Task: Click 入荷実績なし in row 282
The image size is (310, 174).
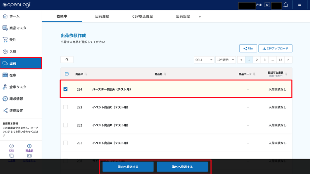Action: (x=277, y=125)
